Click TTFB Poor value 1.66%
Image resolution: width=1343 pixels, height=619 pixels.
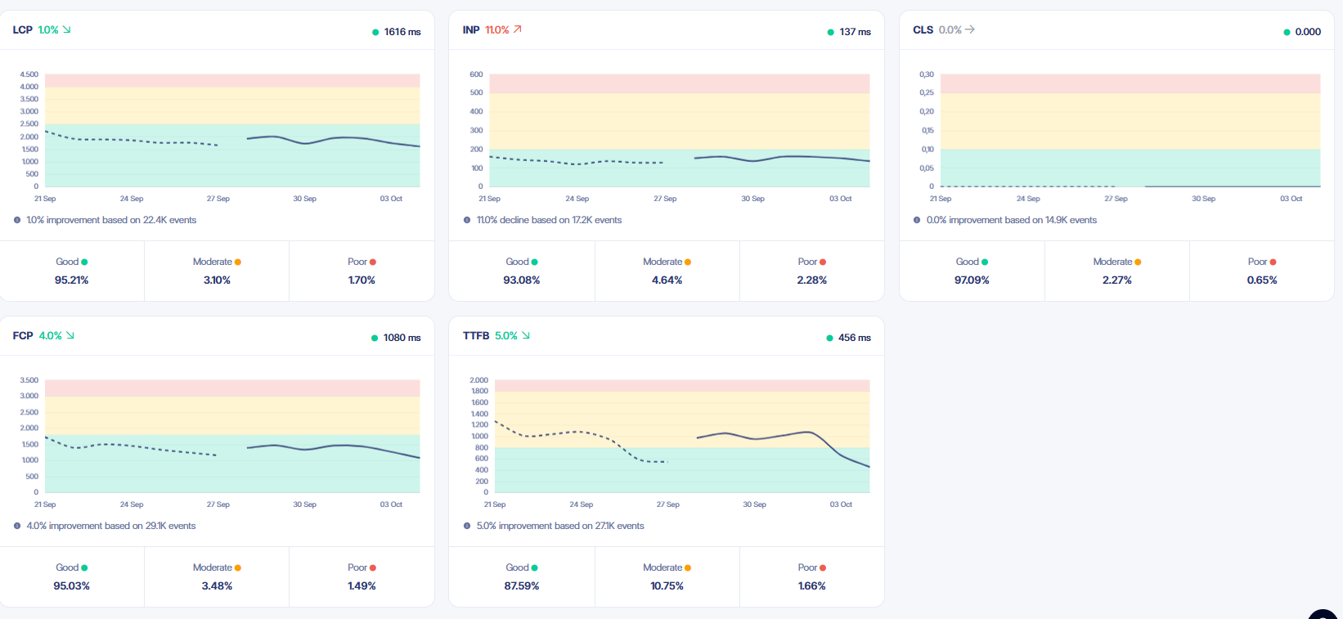(812, 585)
